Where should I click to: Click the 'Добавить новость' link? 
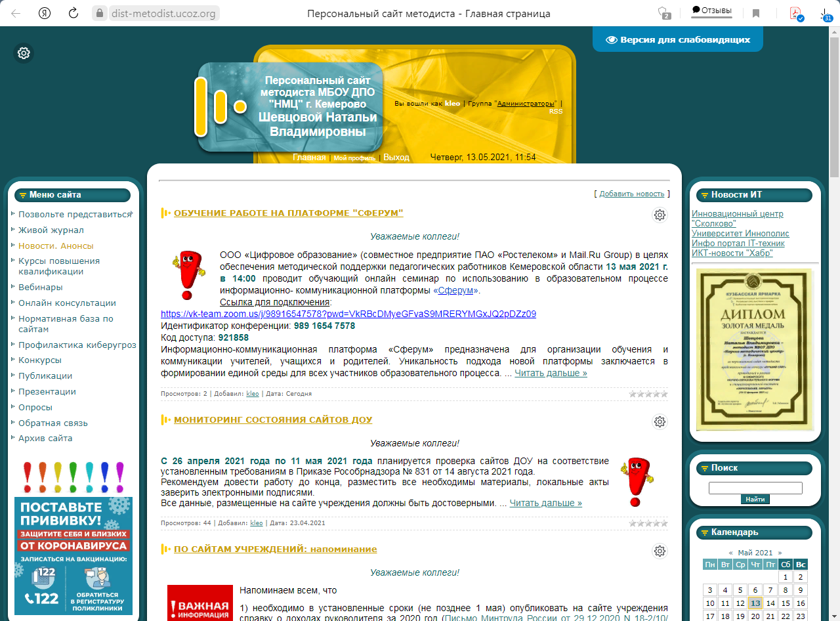coord(631,194)
